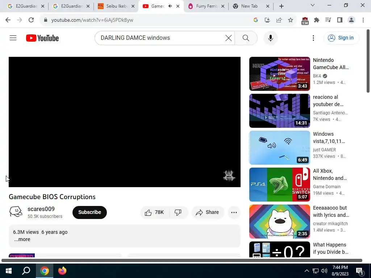Click the vertical page scrollbar

(368, 61)
